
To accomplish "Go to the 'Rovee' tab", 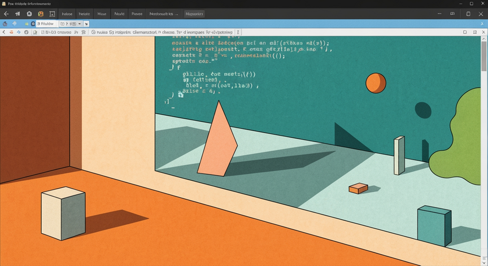I will (137, 14).
